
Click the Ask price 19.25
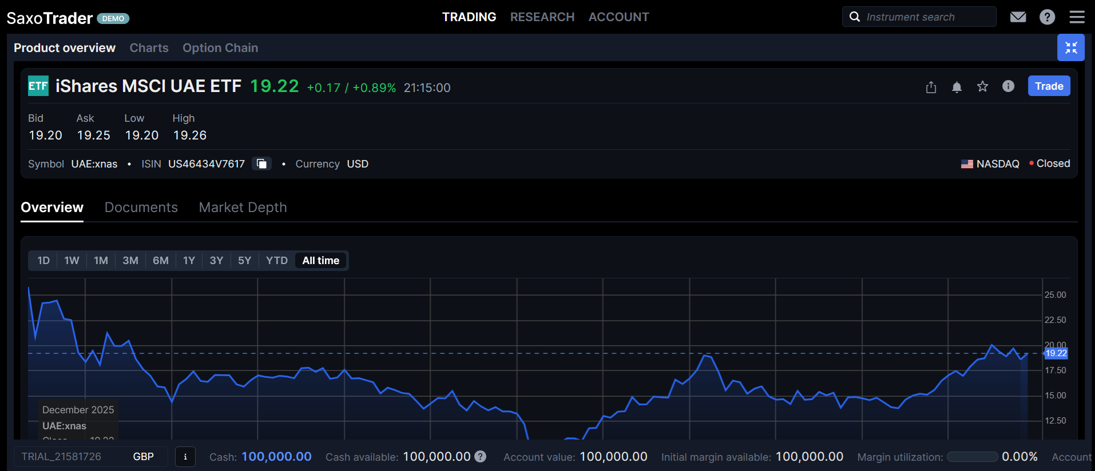pyautogui.click(x=93, y=135)
